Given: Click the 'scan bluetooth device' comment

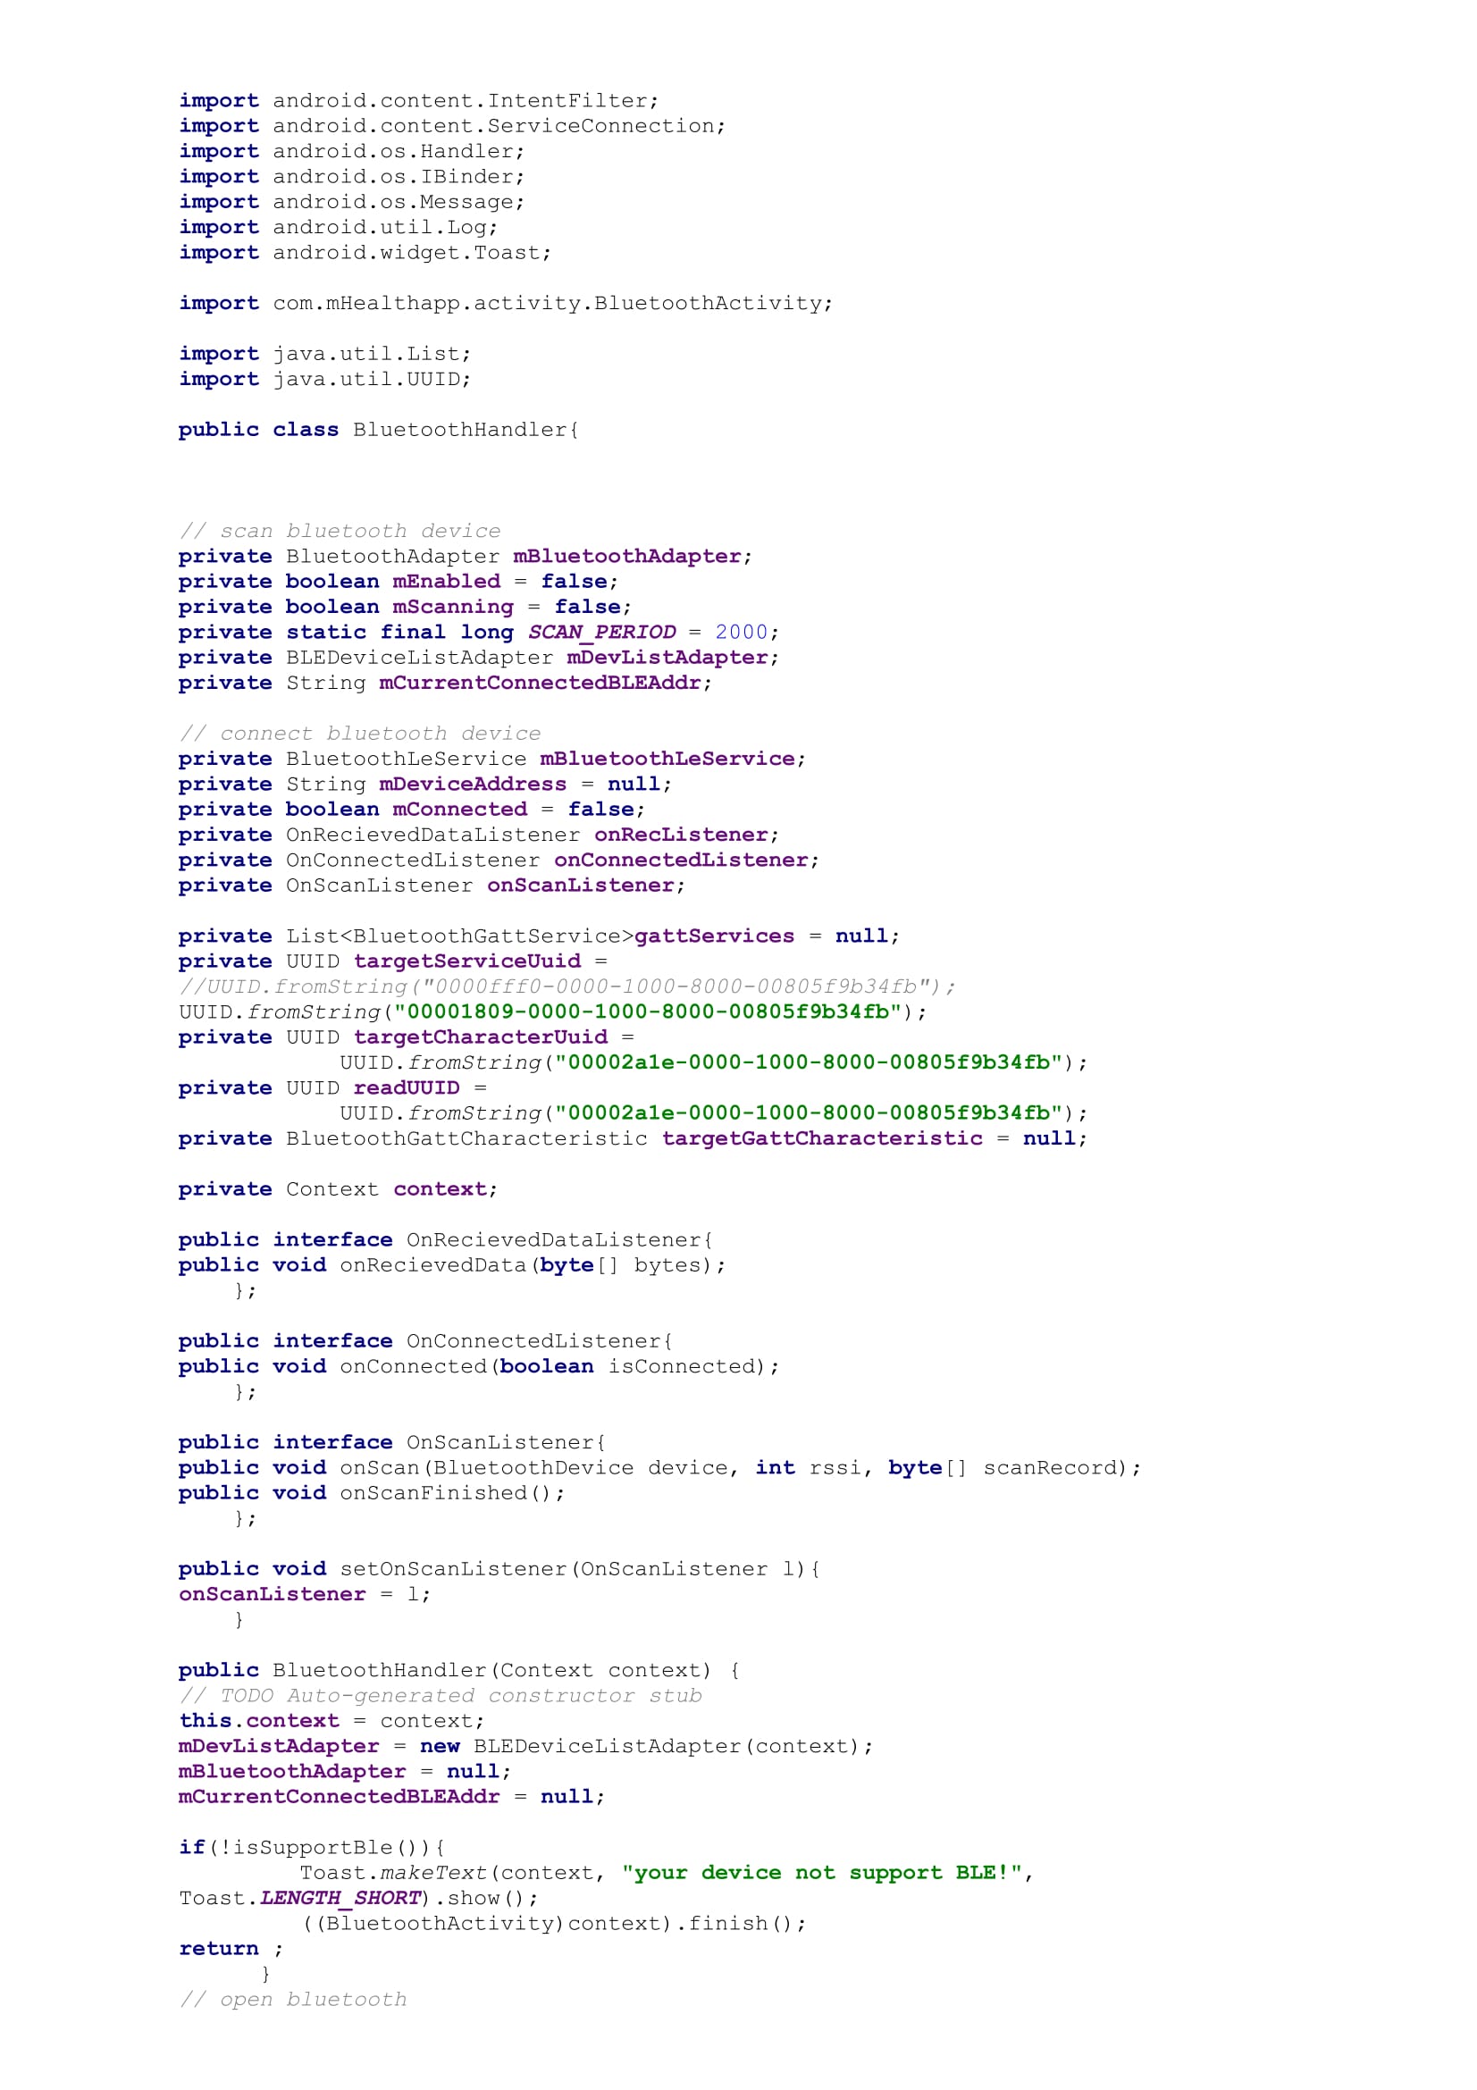Looking at the screenshot, I should [x=340, y=531].
